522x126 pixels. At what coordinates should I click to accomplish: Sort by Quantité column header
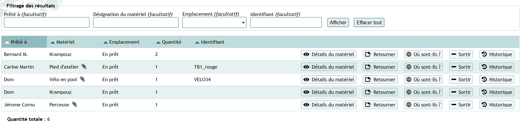(171, 42)
